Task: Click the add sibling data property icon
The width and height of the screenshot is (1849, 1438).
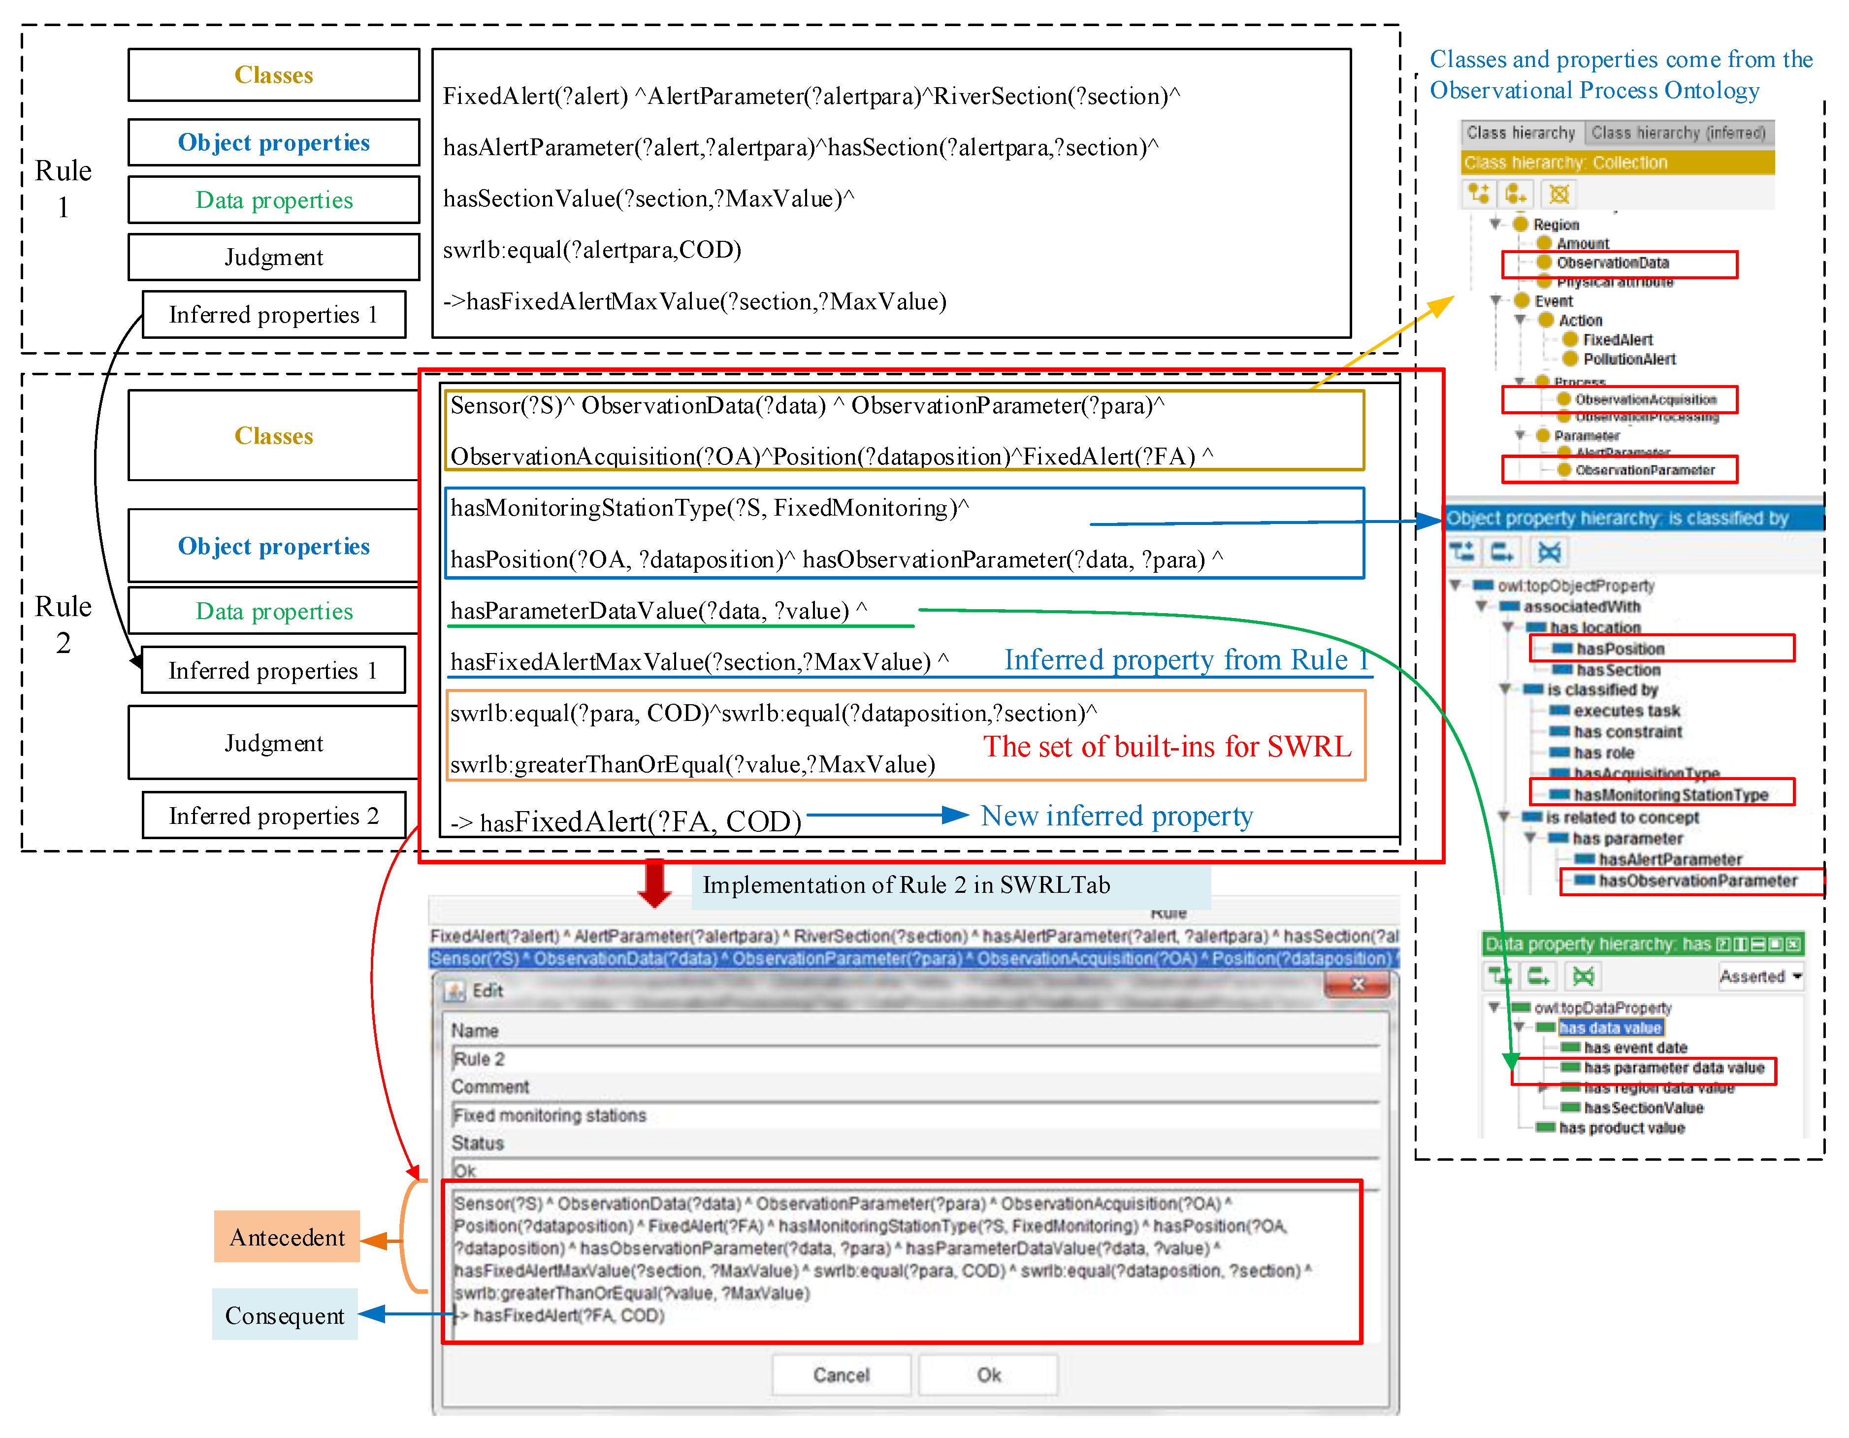Action: (x=1538, y=977)
